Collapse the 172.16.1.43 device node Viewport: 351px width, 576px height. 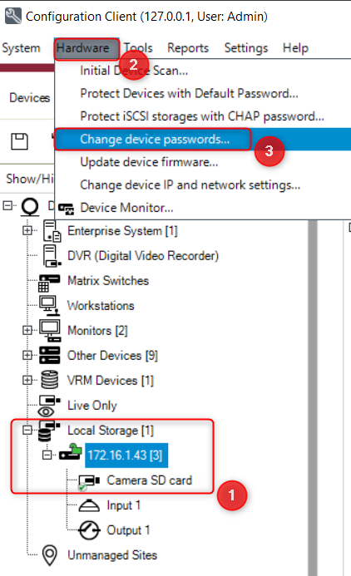pos(47,455)
